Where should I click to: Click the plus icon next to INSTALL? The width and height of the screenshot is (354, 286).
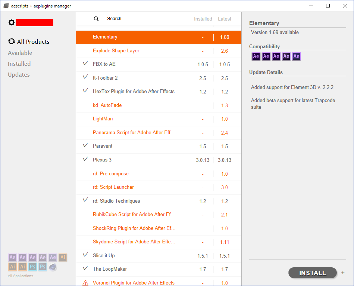343,273
